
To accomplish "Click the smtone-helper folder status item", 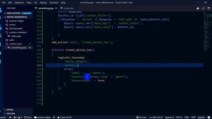I will [42, 117].
